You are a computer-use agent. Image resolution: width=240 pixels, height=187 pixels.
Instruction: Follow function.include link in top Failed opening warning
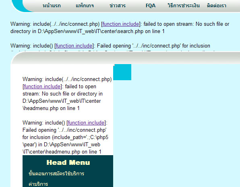click(74, 46)
